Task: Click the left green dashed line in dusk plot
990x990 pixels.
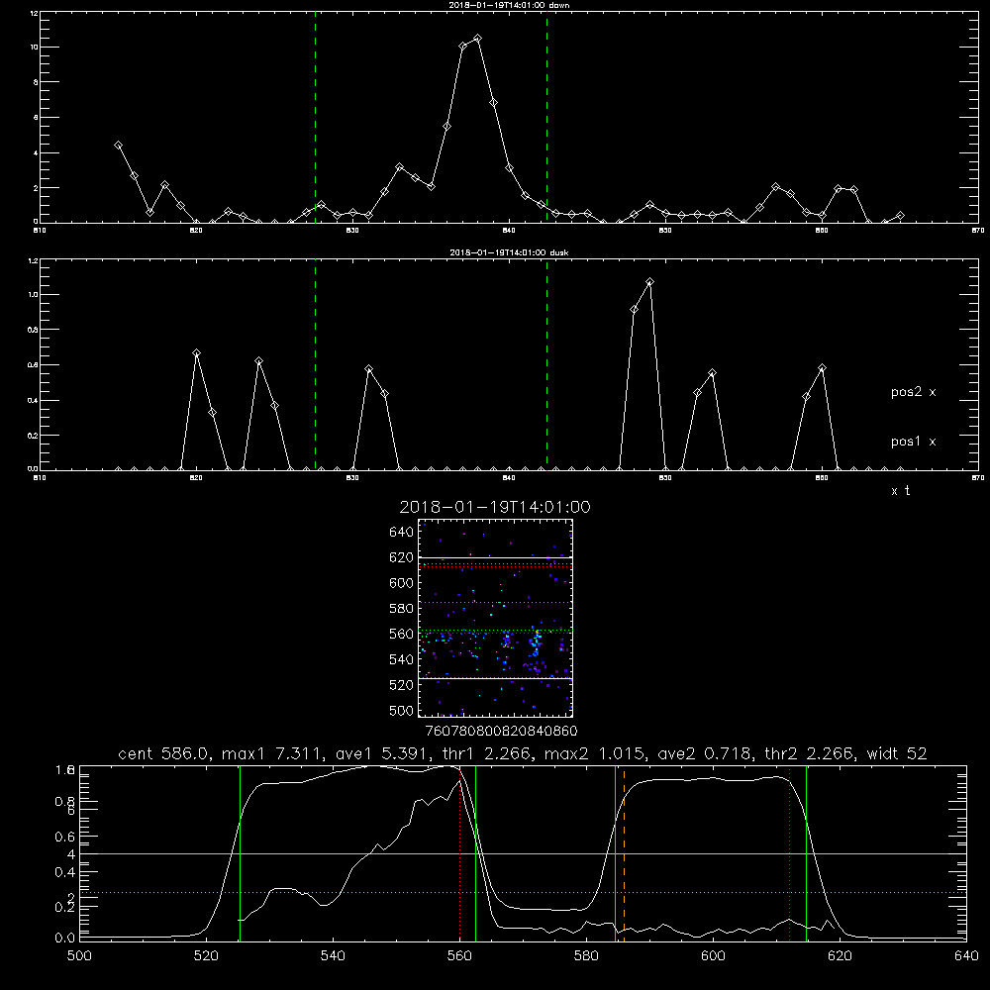Action: (315, 364)
